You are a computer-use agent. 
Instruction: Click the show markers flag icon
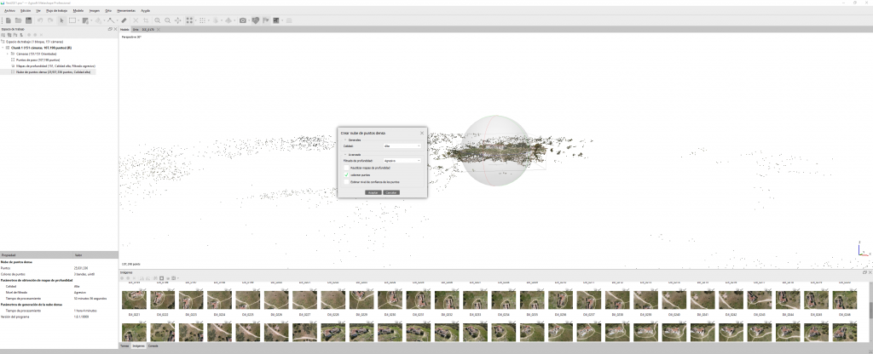coord(266,20)
